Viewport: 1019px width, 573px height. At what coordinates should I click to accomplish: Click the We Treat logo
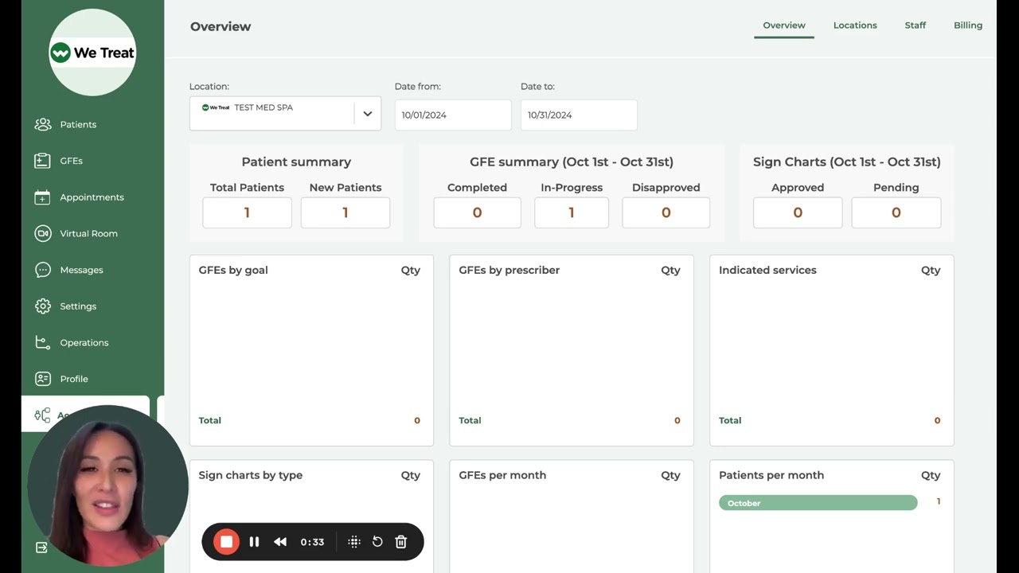92,53
